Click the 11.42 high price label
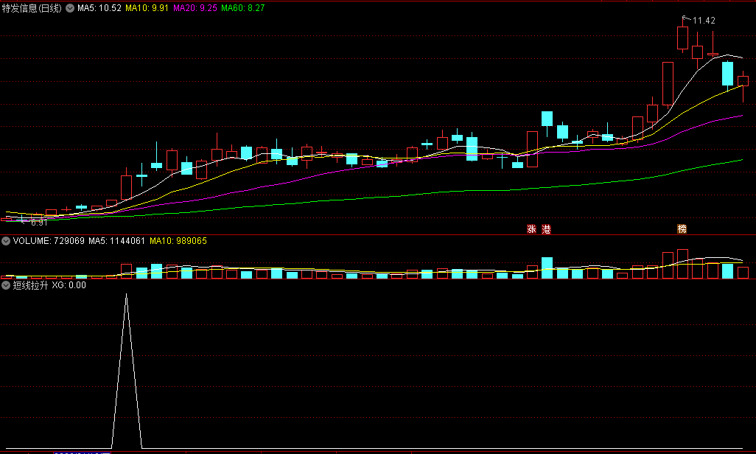 click(x=704, y=21)
